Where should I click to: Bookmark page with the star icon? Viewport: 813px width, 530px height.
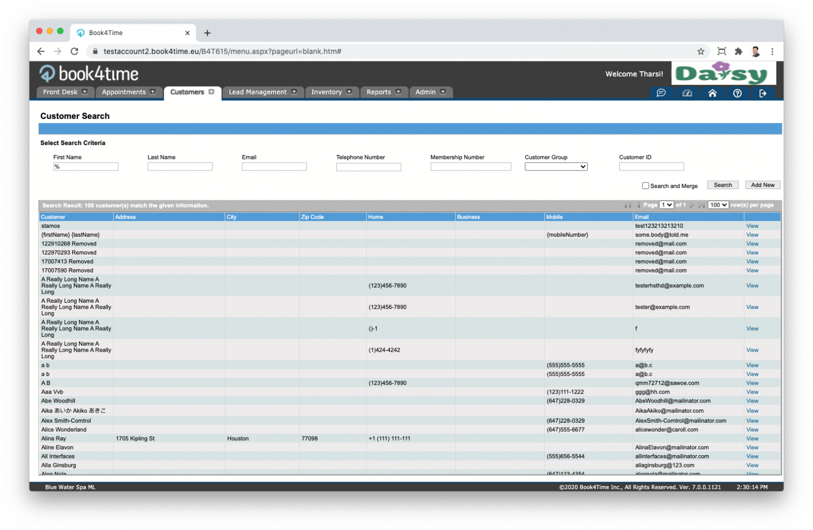point(700,52)
